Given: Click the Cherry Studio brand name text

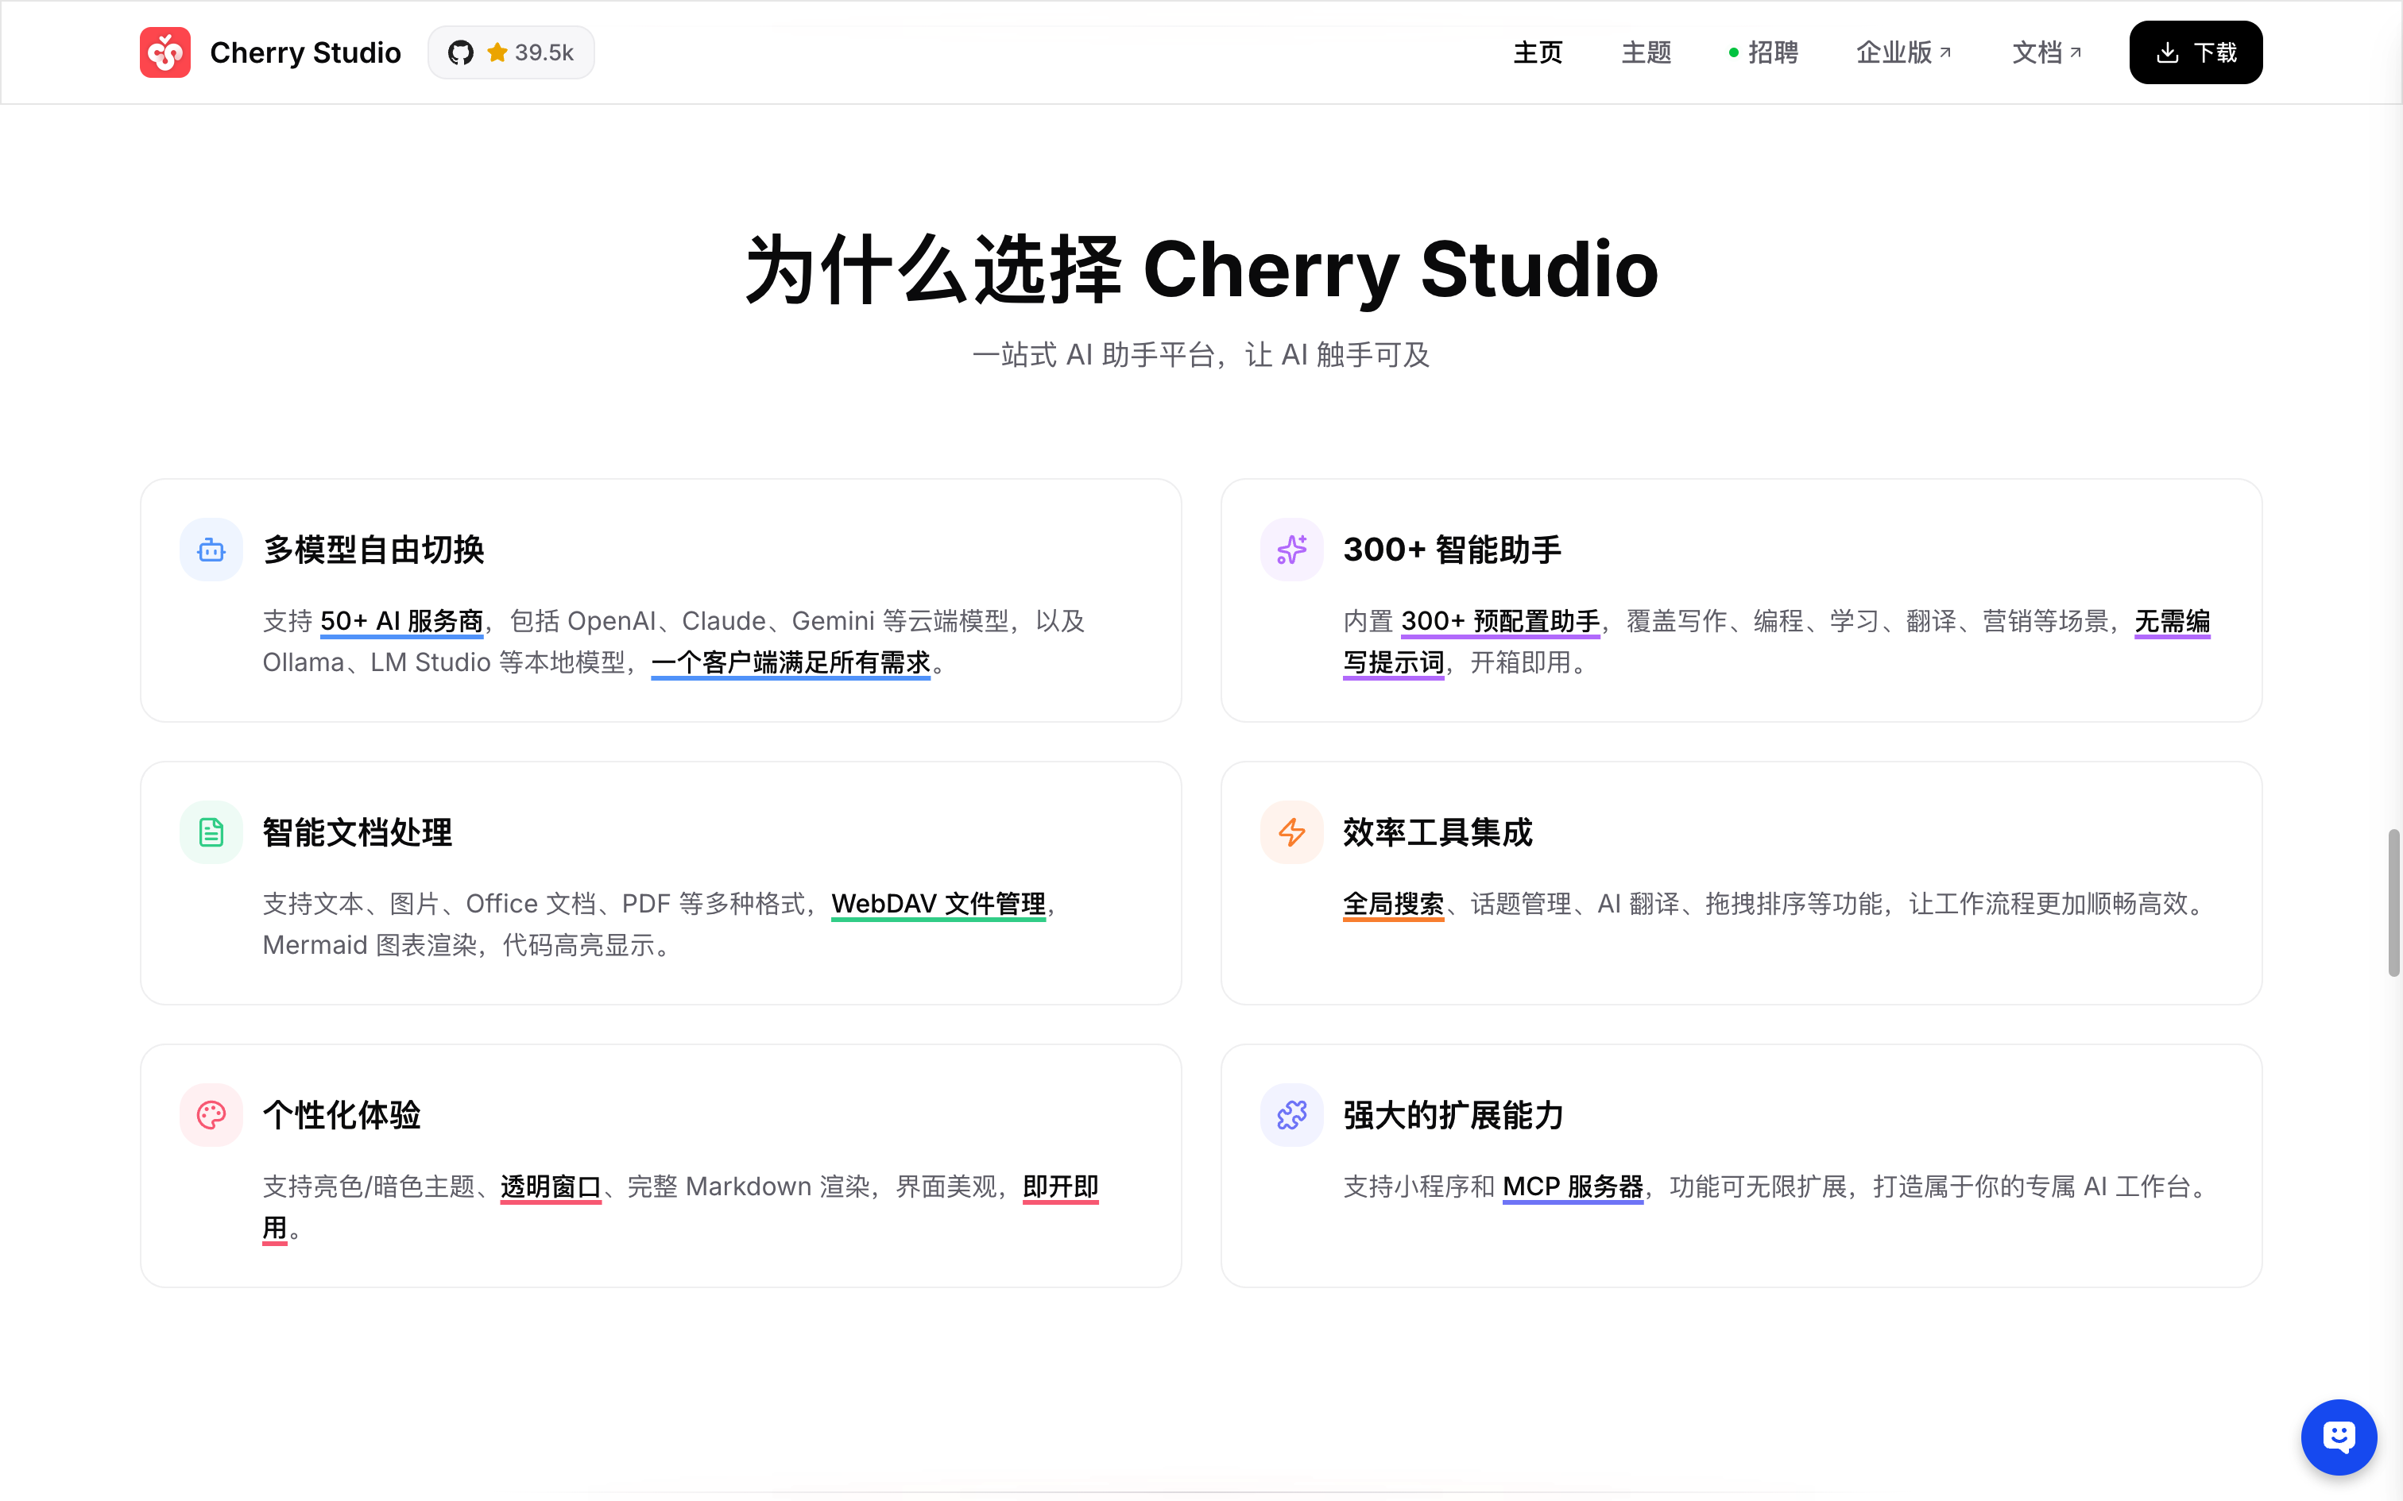Looking at the screenshot, I should point(305,52).
